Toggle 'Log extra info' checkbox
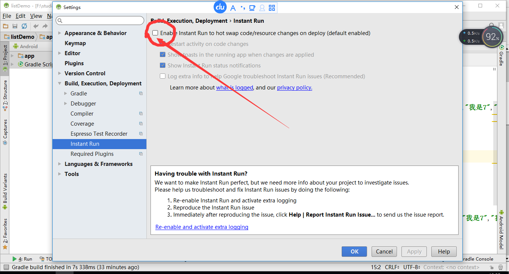The image size is (509, 274). point(162,76)
